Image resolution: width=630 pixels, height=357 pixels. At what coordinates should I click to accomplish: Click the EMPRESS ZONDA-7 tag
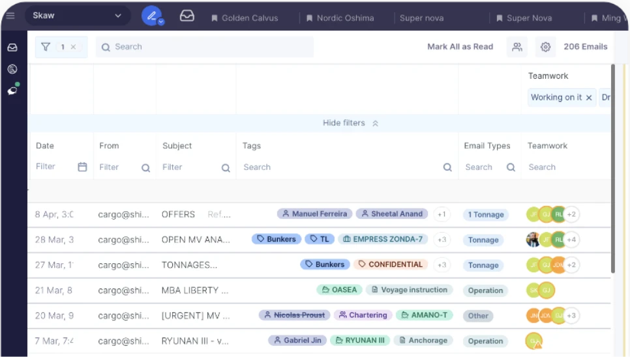(383, 239)
